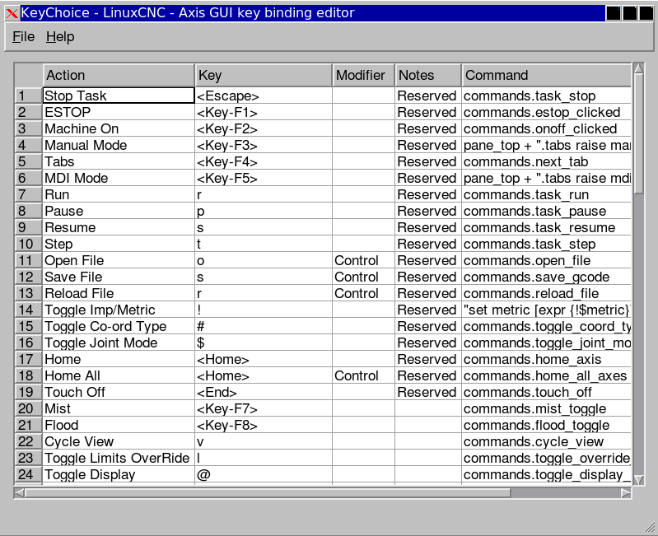Click the '<Key-F8>' key cell
658x536 pixels.
264,425
